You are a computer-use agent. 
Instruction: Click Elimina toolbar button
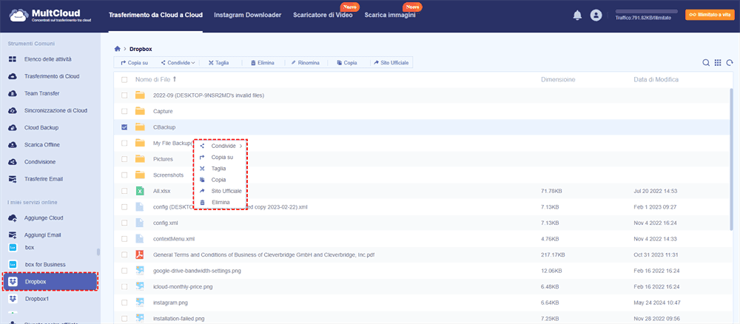point(263,63)
